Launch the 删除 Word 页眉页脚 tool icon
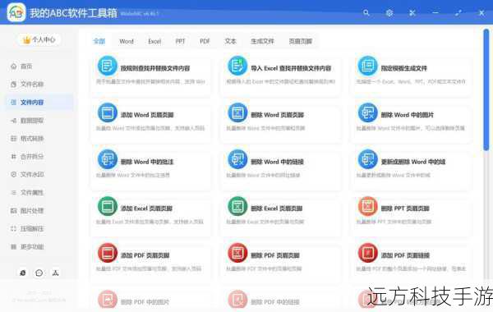The image size is (493, 312). pyautogui.click(x=237, y=112)
